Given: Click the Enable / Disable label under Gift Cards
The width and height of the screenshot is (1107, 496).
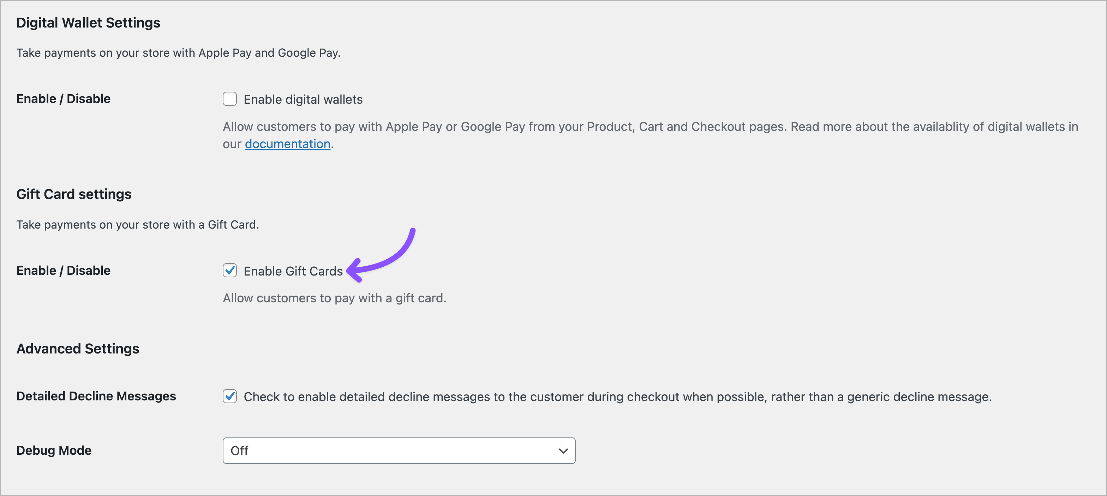Looking at the screenshot, I should click(63, 270).
